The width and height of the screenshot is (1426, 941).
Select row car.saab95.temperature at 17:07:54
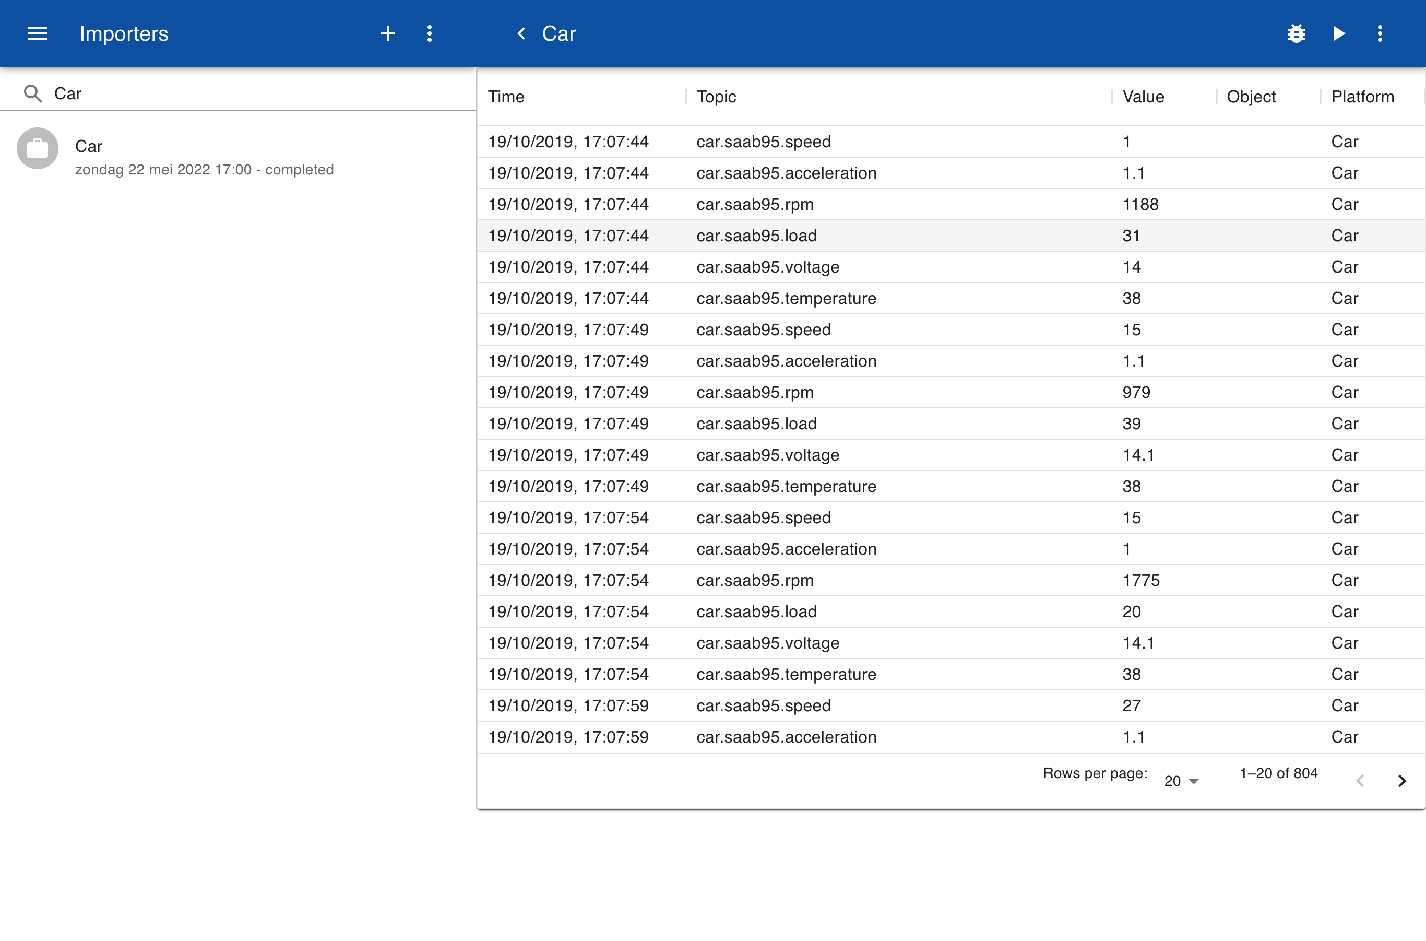pyautogui.click(x=951, y=674)
